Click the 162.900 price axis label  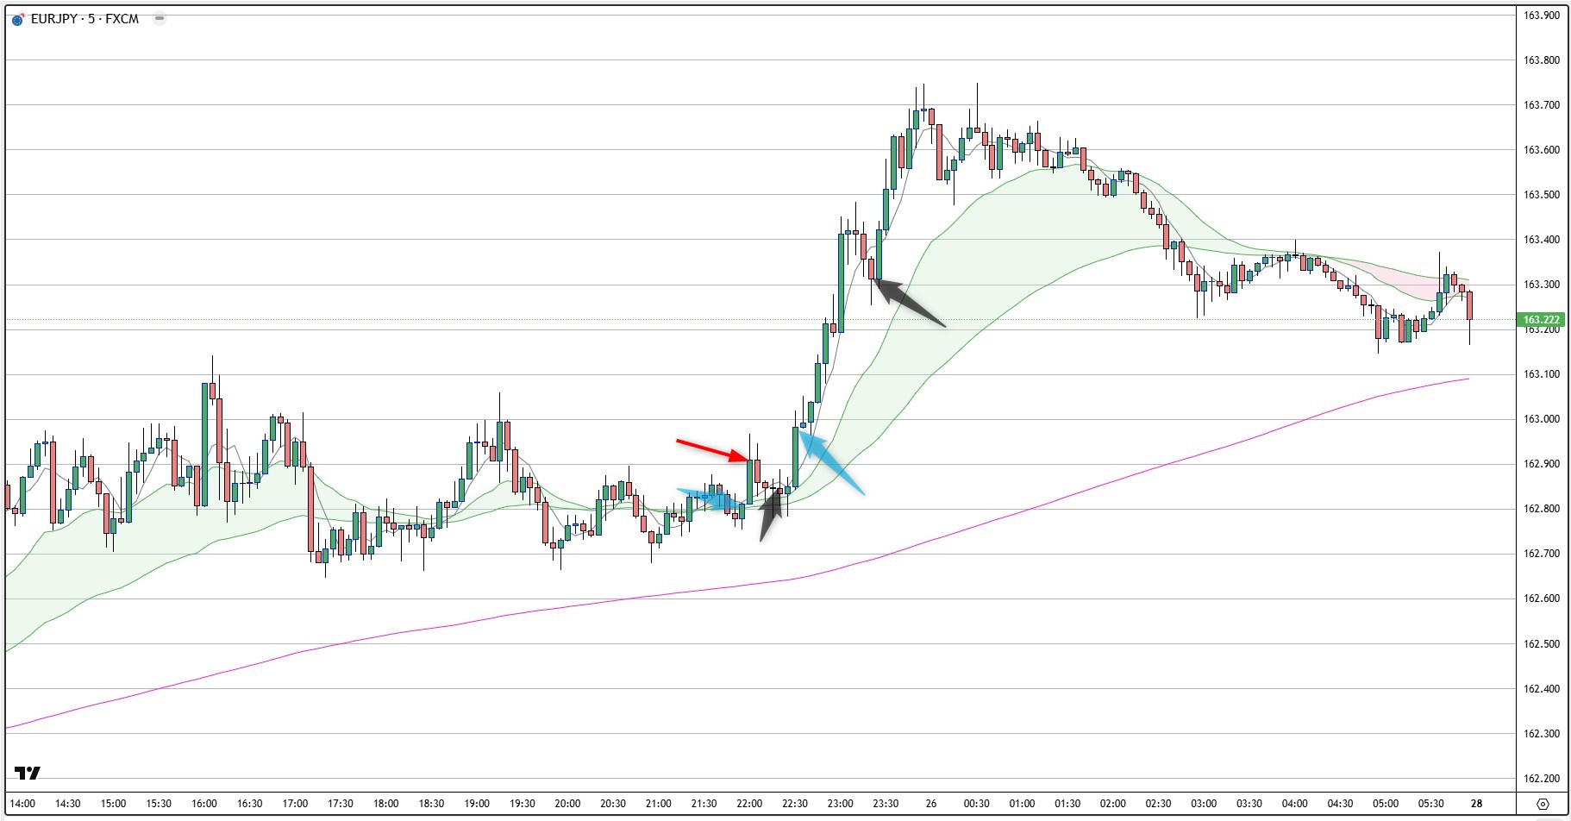[1542, 463]
